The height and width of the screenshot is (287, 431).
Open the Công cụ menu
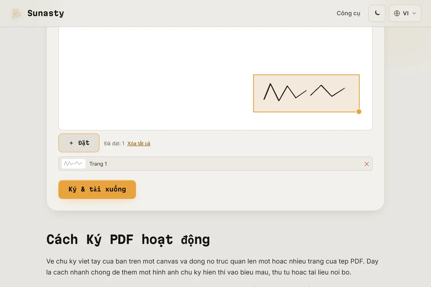pyautogui.click(x=348, y=13)
